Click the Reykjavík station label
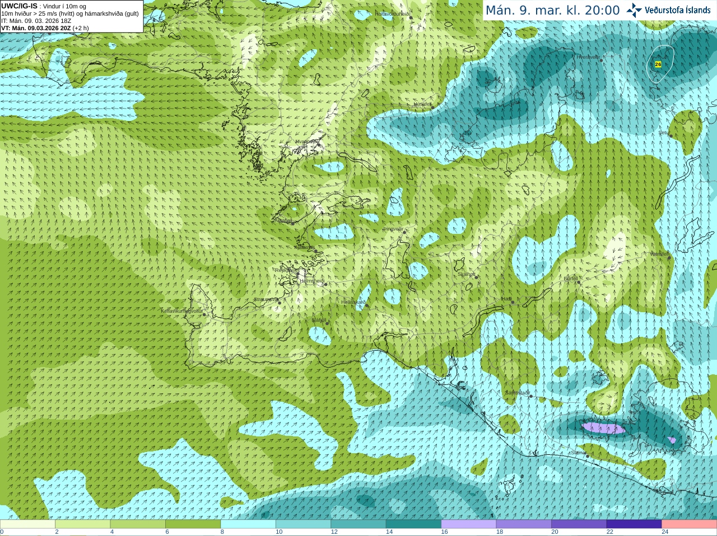 click(x=286, y=270)
